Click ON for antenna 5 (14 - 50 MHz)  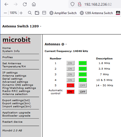point(70,85)
